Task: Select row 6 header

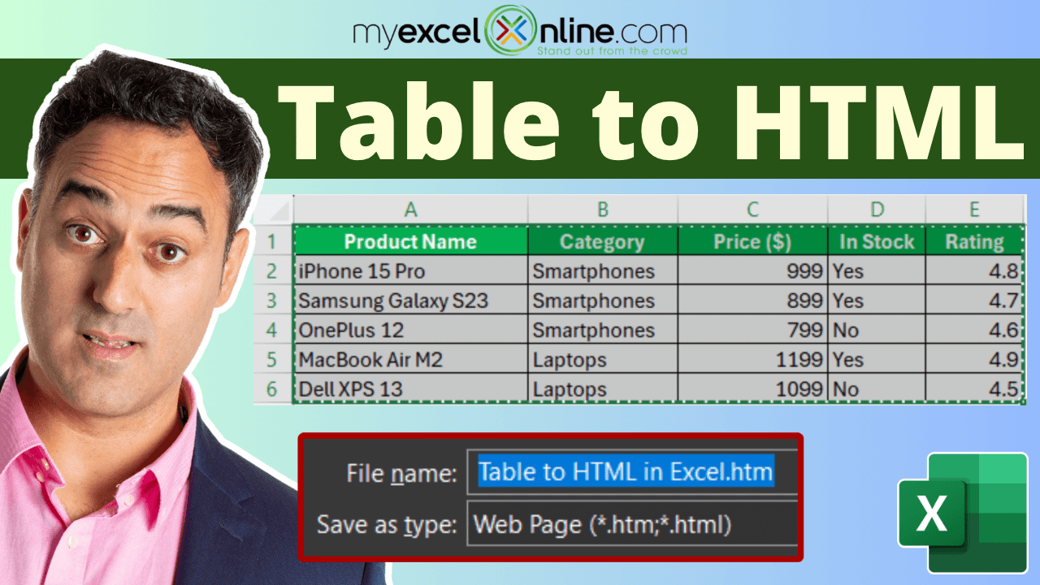Action: pos(273,388)
